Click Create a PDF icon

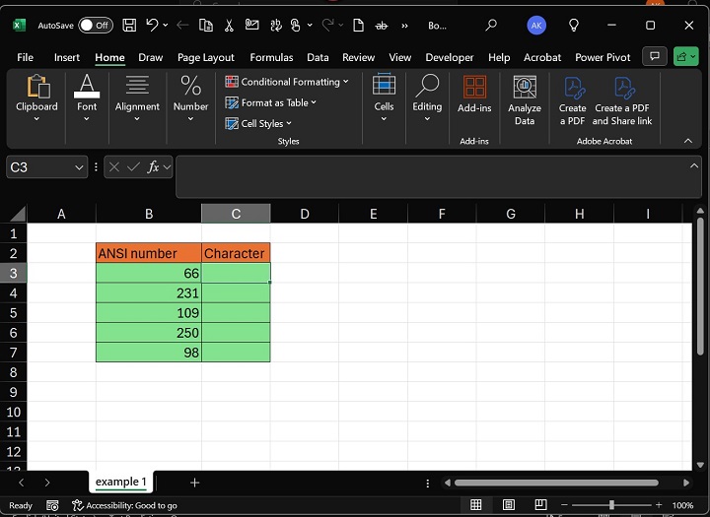point(573,98)
